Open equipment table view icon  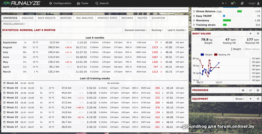[x=258, y=99]
